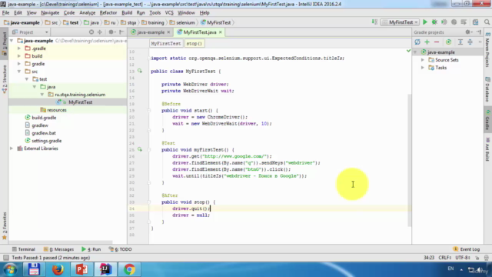492x277 pixels.
Task: Toggle tool window quick access button
Action: pyautogui.click(x=5, y=258)
